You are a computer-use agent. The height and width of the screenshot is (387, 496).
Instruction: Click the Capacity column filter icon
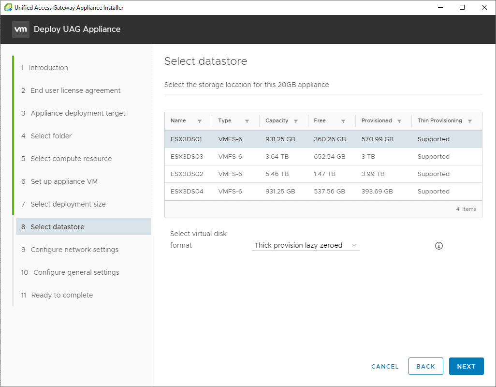(296, 121)
